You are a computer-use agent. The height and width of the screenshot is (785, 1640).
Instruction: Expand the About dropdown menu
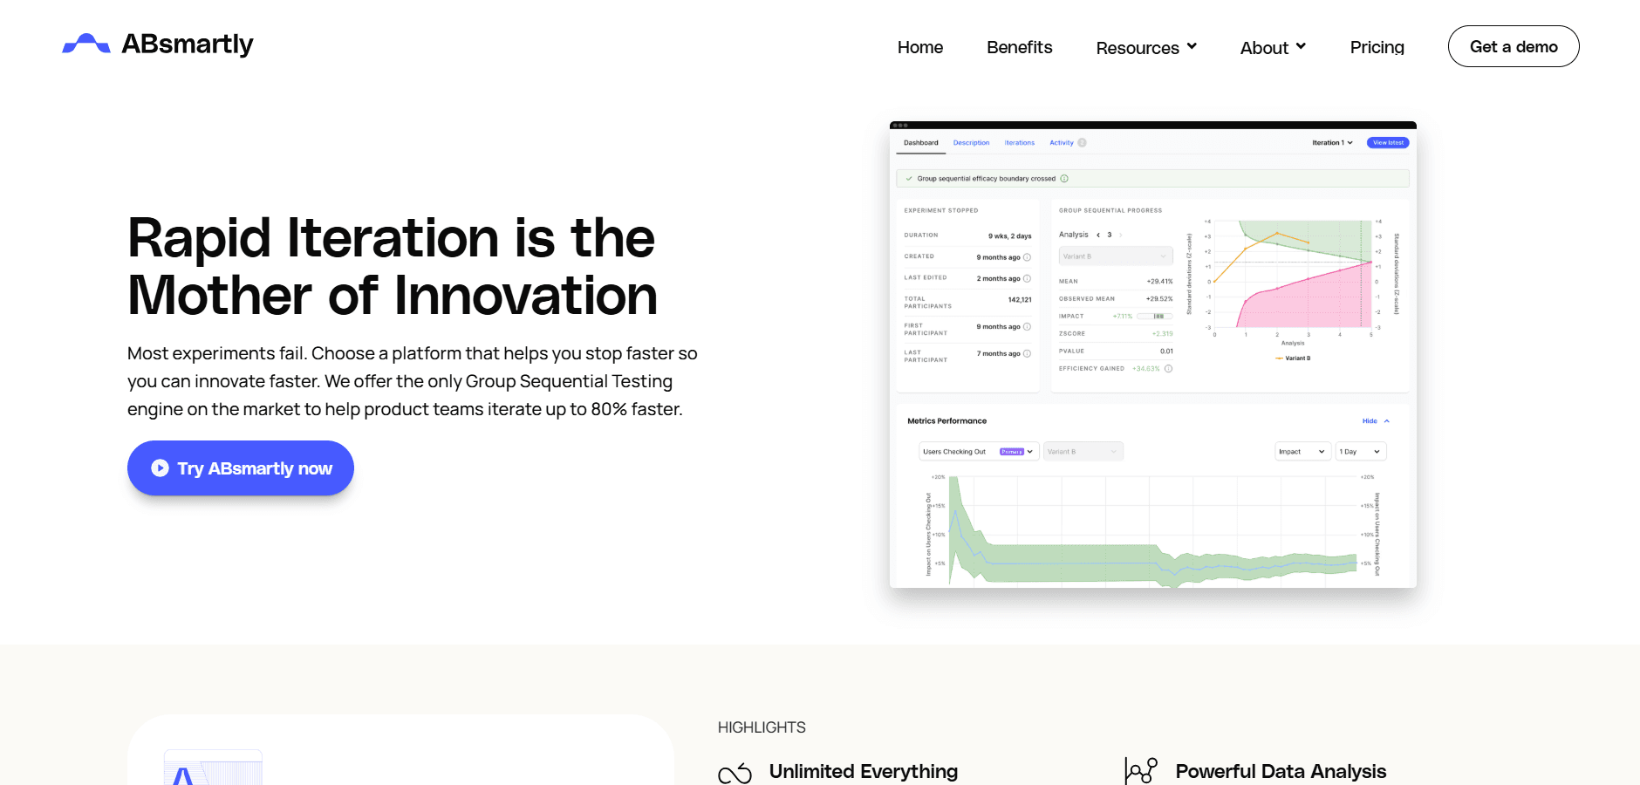pyautogui.click(x=1273, y=47)
